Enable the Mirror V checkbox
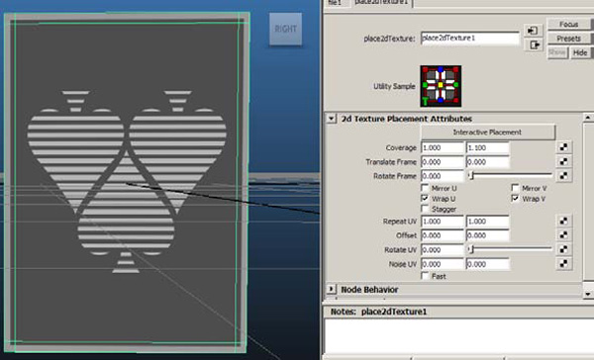 click(515, 188)
